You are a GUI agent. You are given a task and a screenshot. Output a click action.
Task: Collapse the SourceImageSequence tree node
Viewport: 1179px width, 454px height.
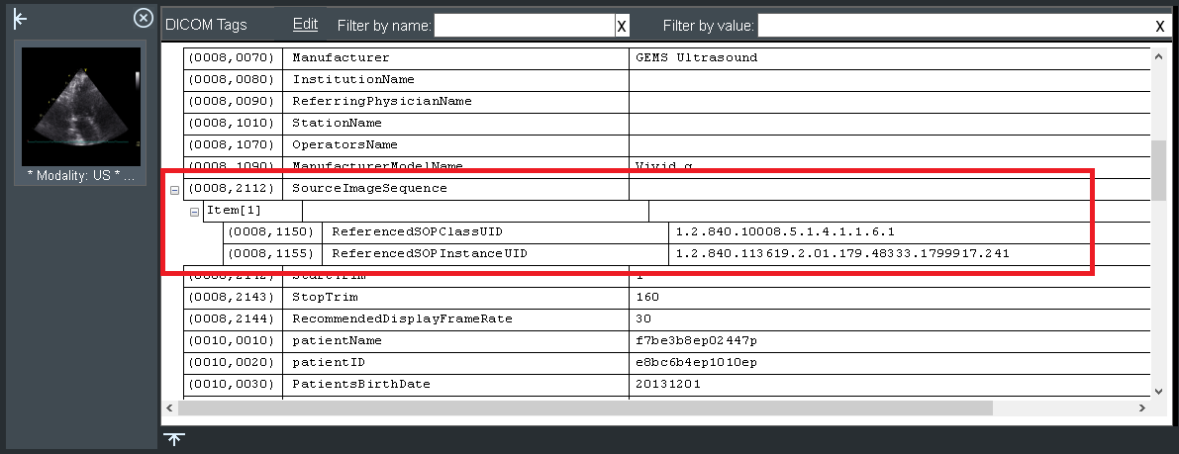(x=175, y=189)
